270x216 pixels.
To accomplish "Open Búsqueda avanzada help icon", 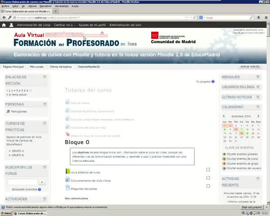I will click(x=40, y=189).
